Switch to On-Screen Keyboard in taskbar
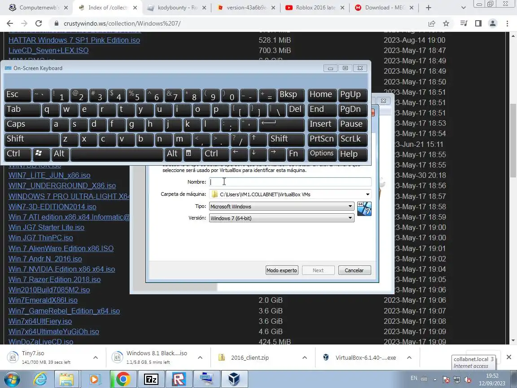Screen dimensions: 517x388 pos(206,379)
